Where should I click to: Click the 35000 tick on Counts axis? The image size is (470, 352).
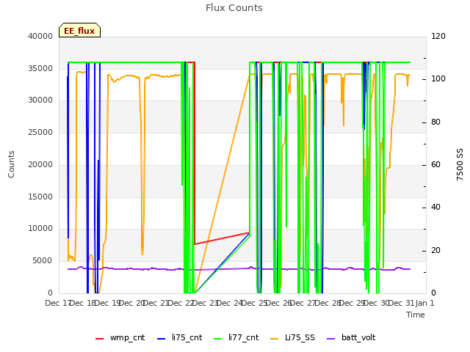(x=40, y=68)
